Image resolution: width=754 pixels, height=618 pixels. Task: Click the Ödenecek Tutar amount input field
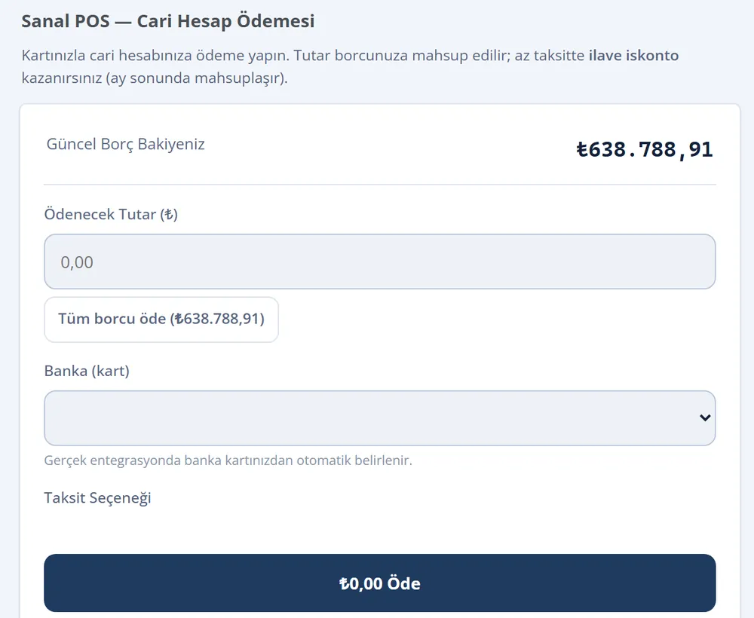tap(379, 262)
